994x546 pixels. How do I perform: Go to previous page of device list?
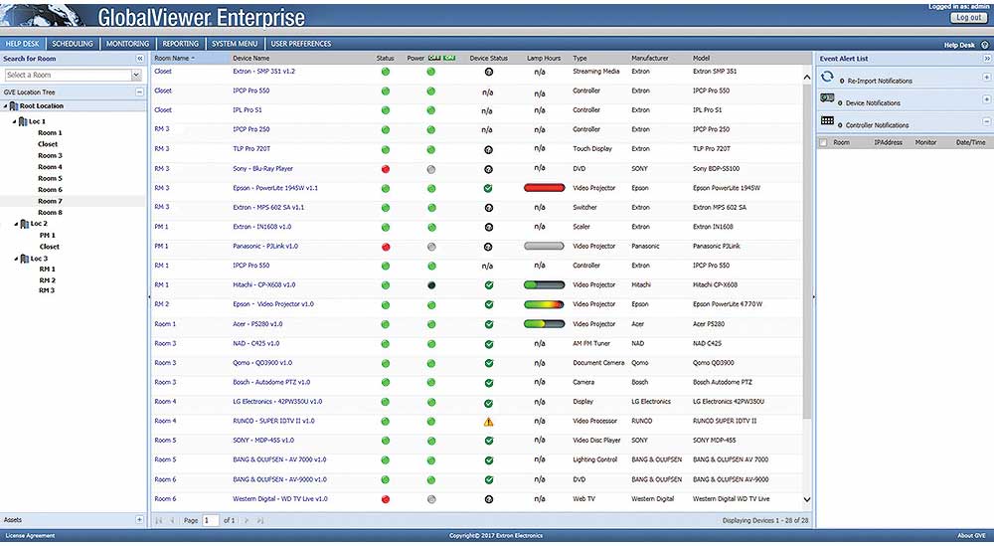172,520
